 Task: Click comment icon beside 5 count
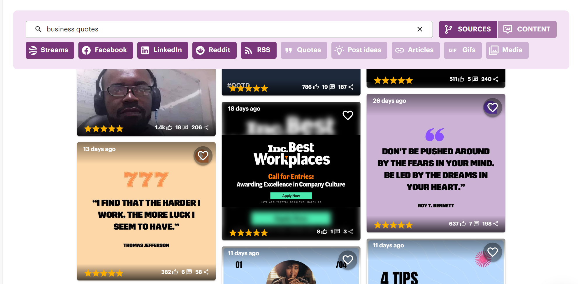coord(475,79)
